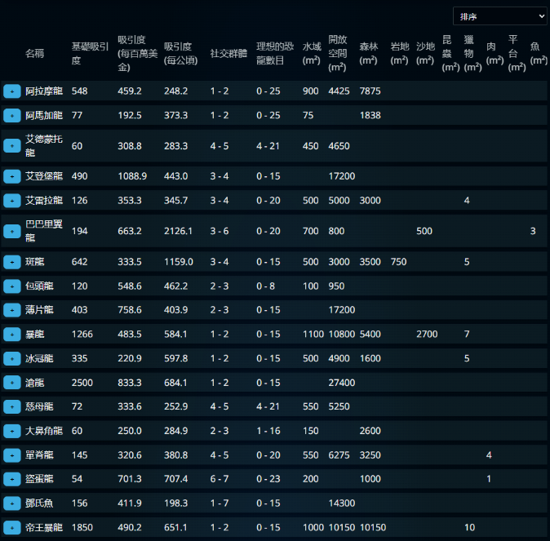Screen dimensions: 550x541
Task: Select the 單脊龍 name in the table
Action: 39,455
